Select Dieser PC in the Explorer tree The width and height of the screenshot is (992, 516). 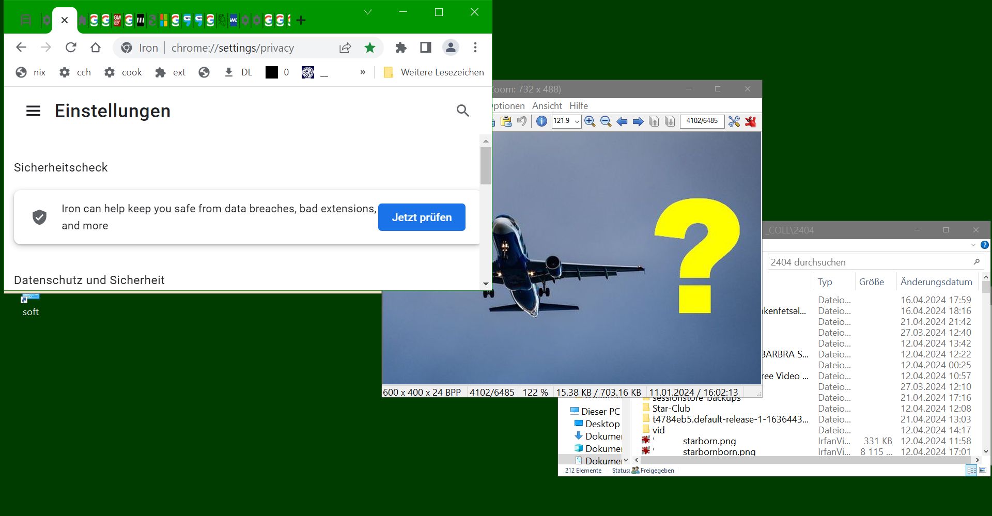point(595,412)
